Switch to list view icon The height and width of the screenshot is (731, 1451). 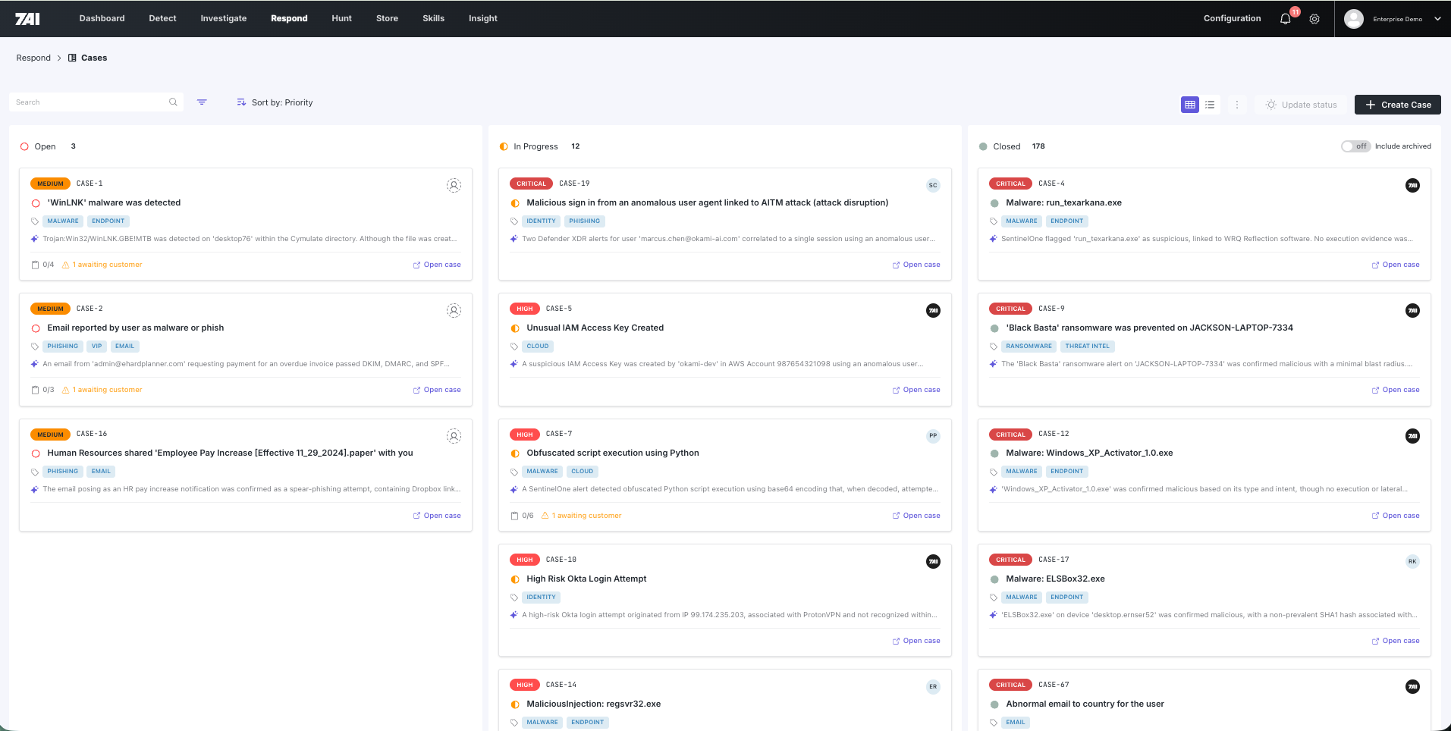coord(1210,105)
